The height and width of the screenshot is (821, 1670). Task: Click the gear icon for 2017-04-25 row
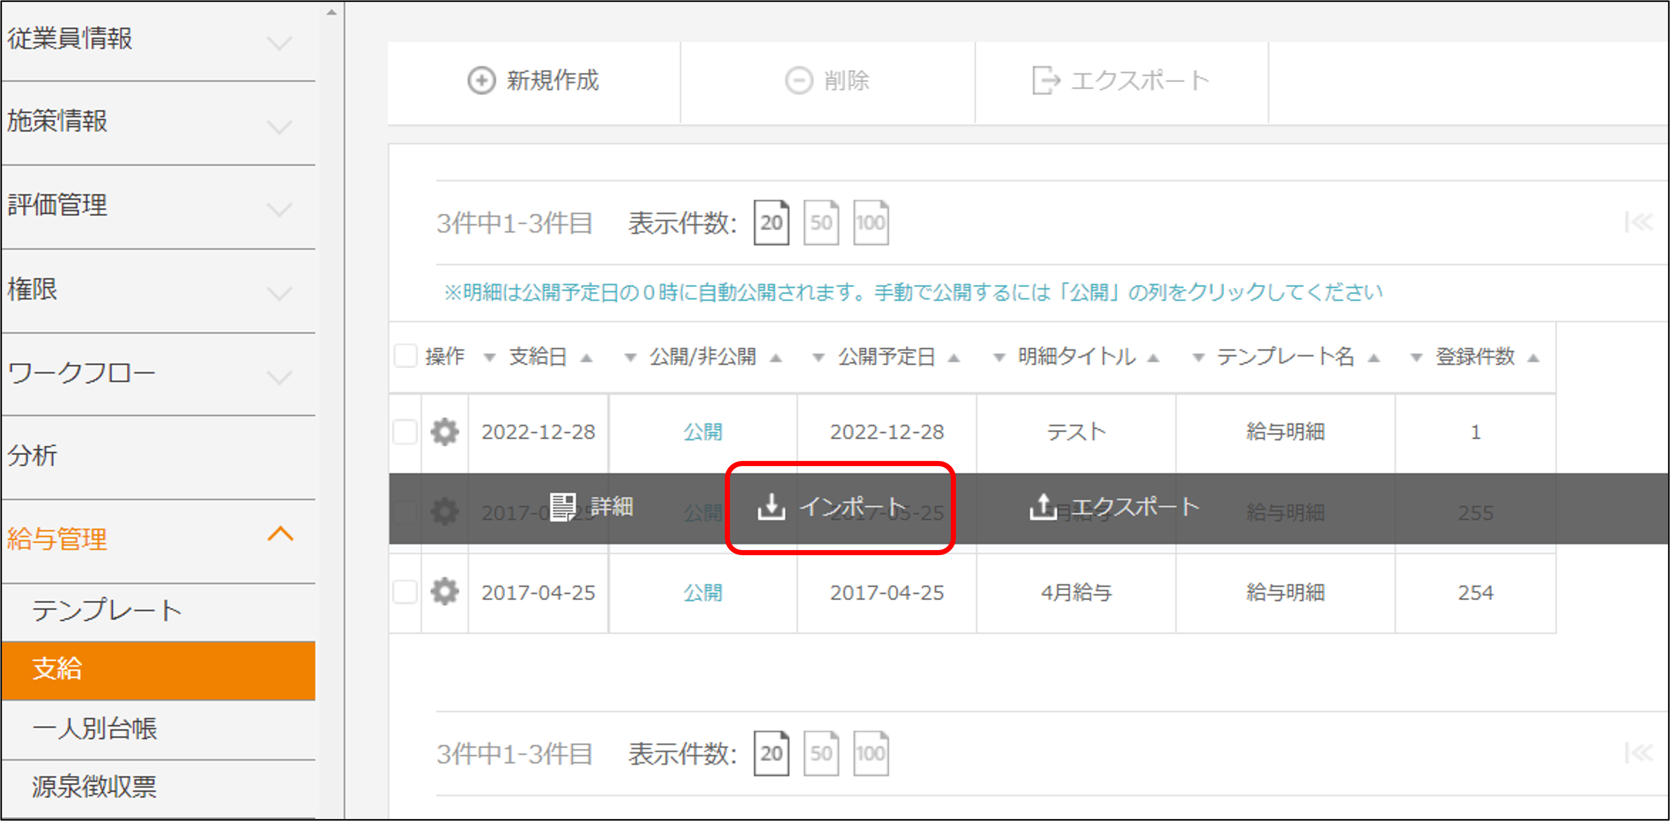coord(445,592)
